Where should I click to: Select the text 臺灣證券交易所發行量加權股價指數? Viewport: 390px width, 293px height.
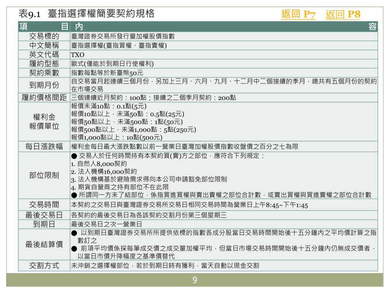pyautogui.click(x=123, y=36)
